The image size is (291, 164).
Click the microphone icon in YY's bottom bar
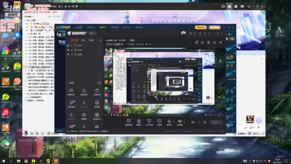click(37, 133)
